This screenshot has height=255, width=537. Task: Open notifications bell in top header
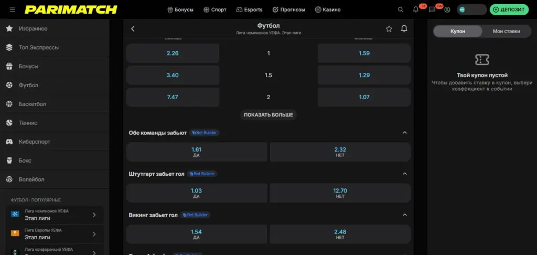(x=415, y=9)
